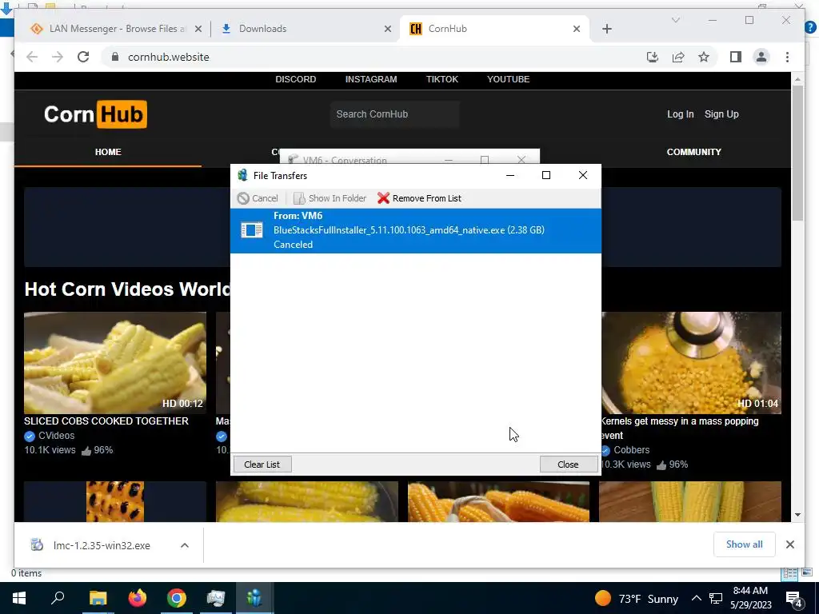Open the grilled corn thumbnail in bottom row
The height and width of the screenshot is (614, 819).
pyautogui.click(x=115, y=502)
